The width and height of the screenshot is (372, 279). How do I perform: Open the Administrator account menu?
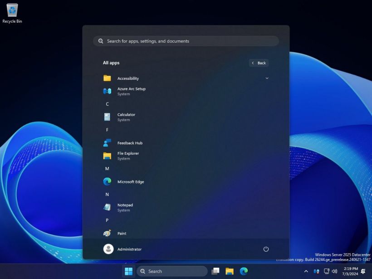point(122,249)
